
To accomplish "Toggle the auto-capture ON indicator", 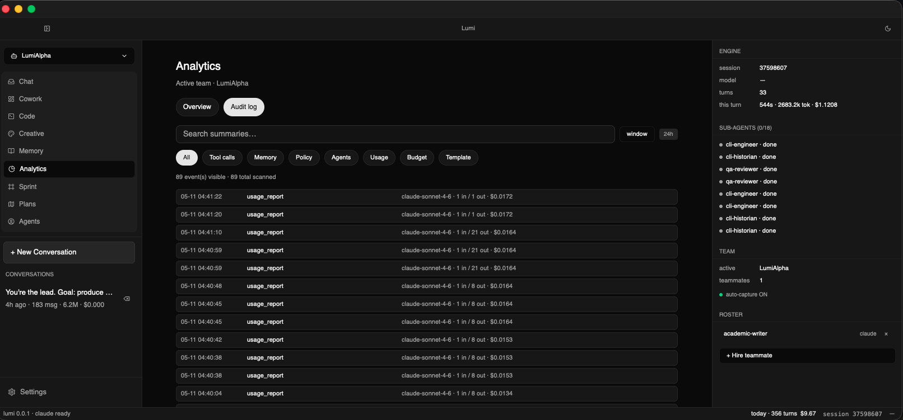I will point(743,295).
